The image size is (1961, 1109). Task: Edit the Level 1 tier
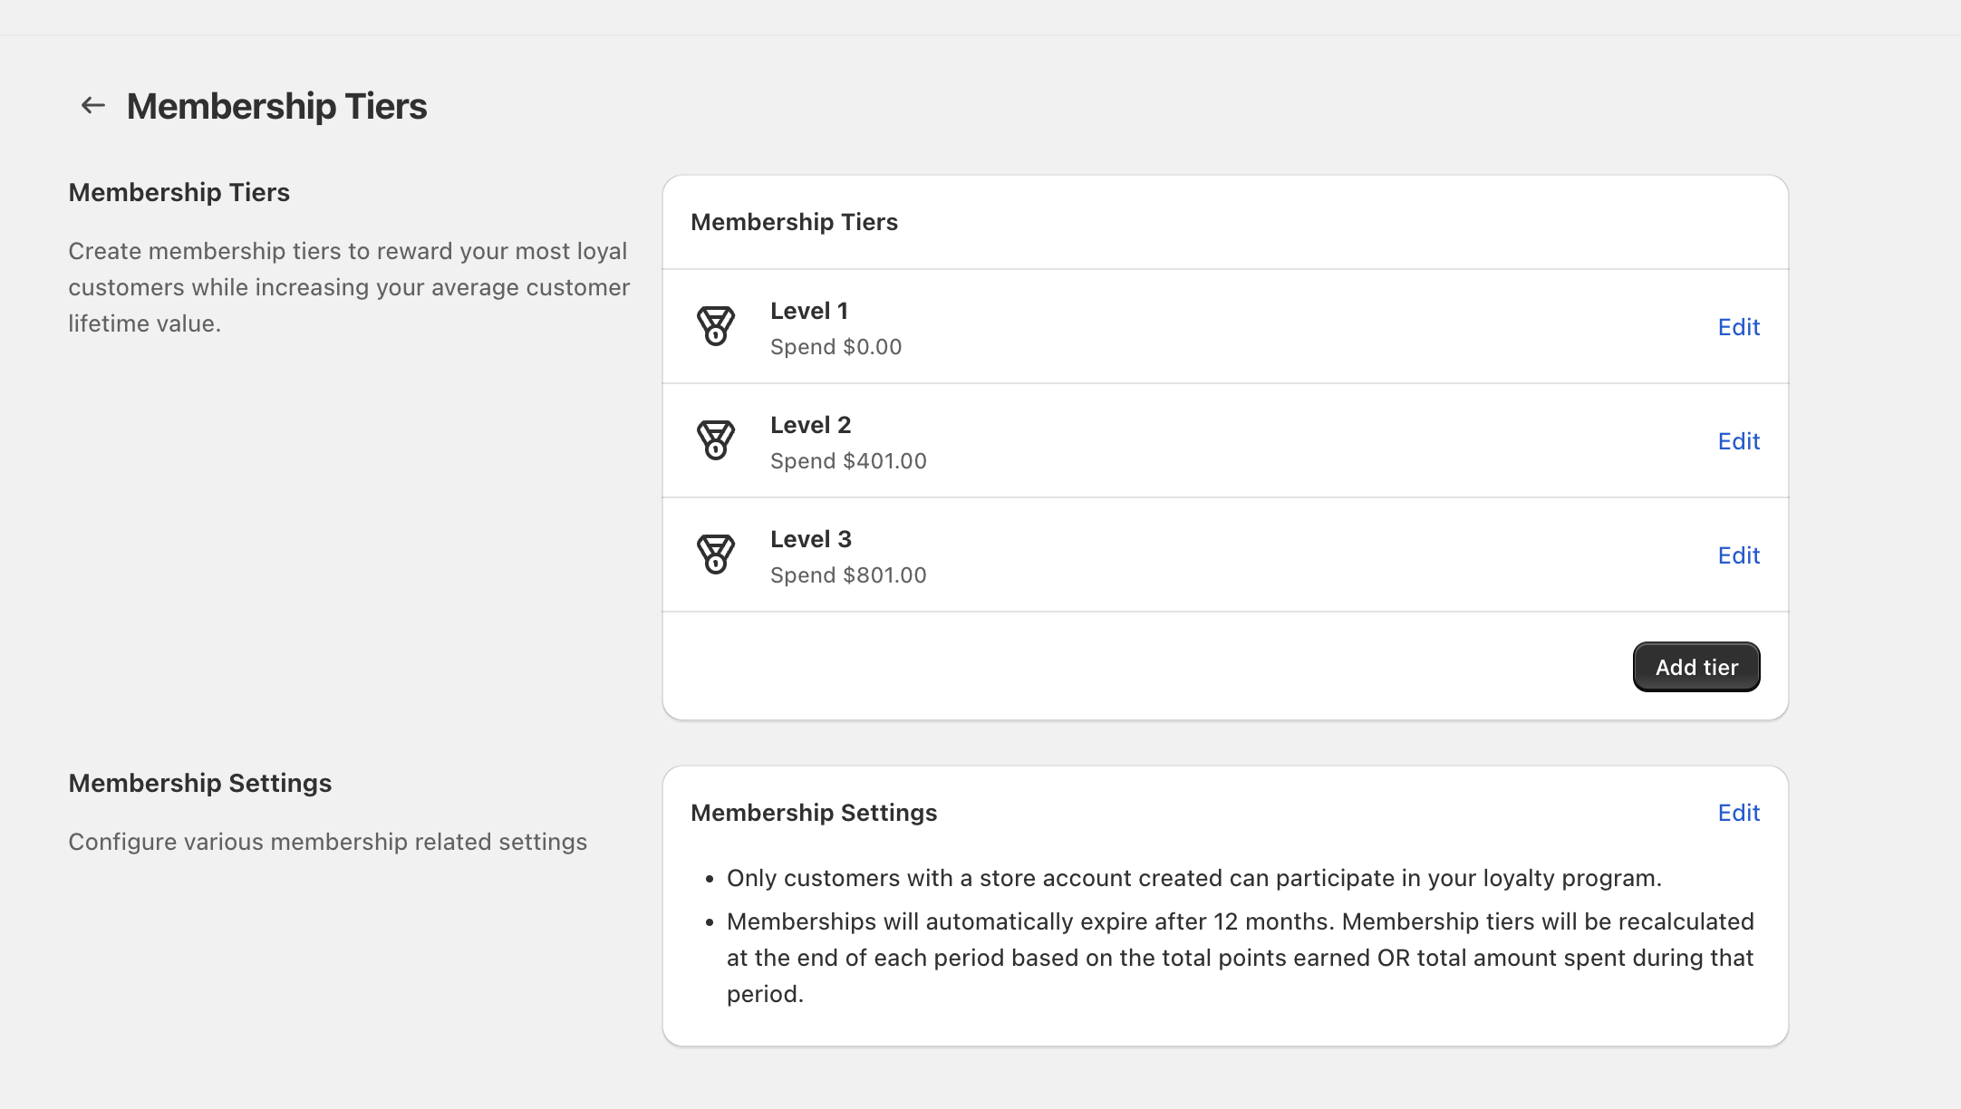[x=1737, y=327]
